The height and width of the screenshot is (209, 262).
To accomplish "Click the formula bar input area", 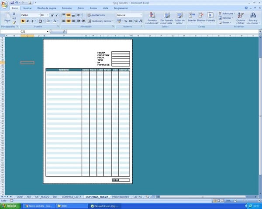I will (x=163, y=31).
